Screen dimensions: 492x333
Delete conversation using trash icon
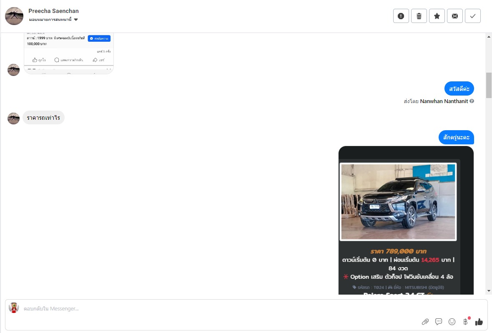(x=419, y=16)
